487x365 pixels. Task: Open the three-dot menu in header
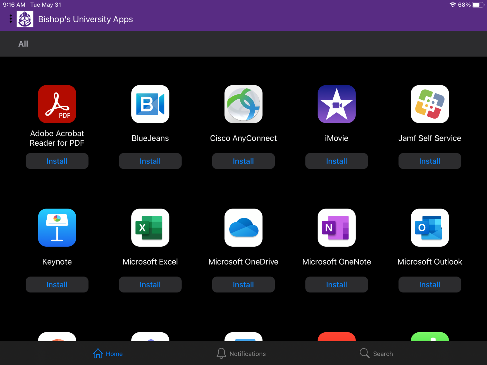coord(11,19)
